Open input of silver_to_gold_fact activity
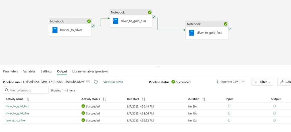291x132 pixels. pyautogui.click(x=228, y=106)
